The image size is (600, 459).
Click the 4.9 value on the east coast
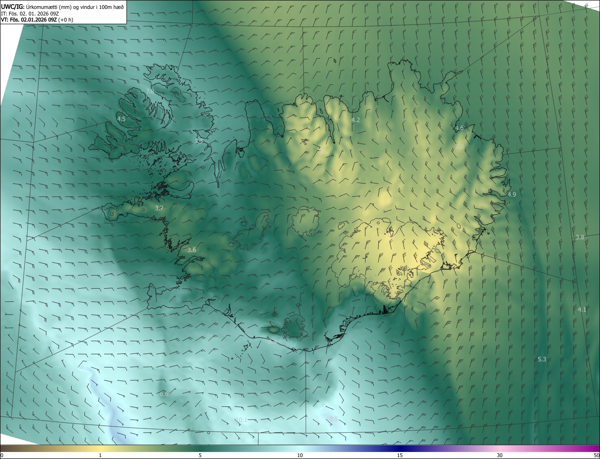(x=512, y=194)
